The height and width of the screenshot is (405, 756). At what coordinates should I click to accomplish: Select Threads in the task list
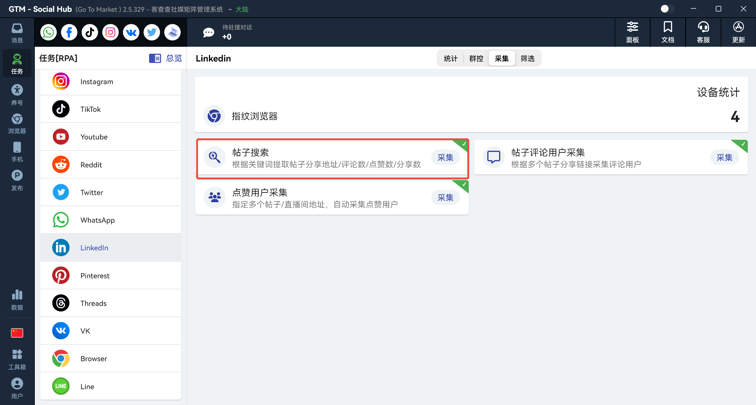click(x=111, y=303)
